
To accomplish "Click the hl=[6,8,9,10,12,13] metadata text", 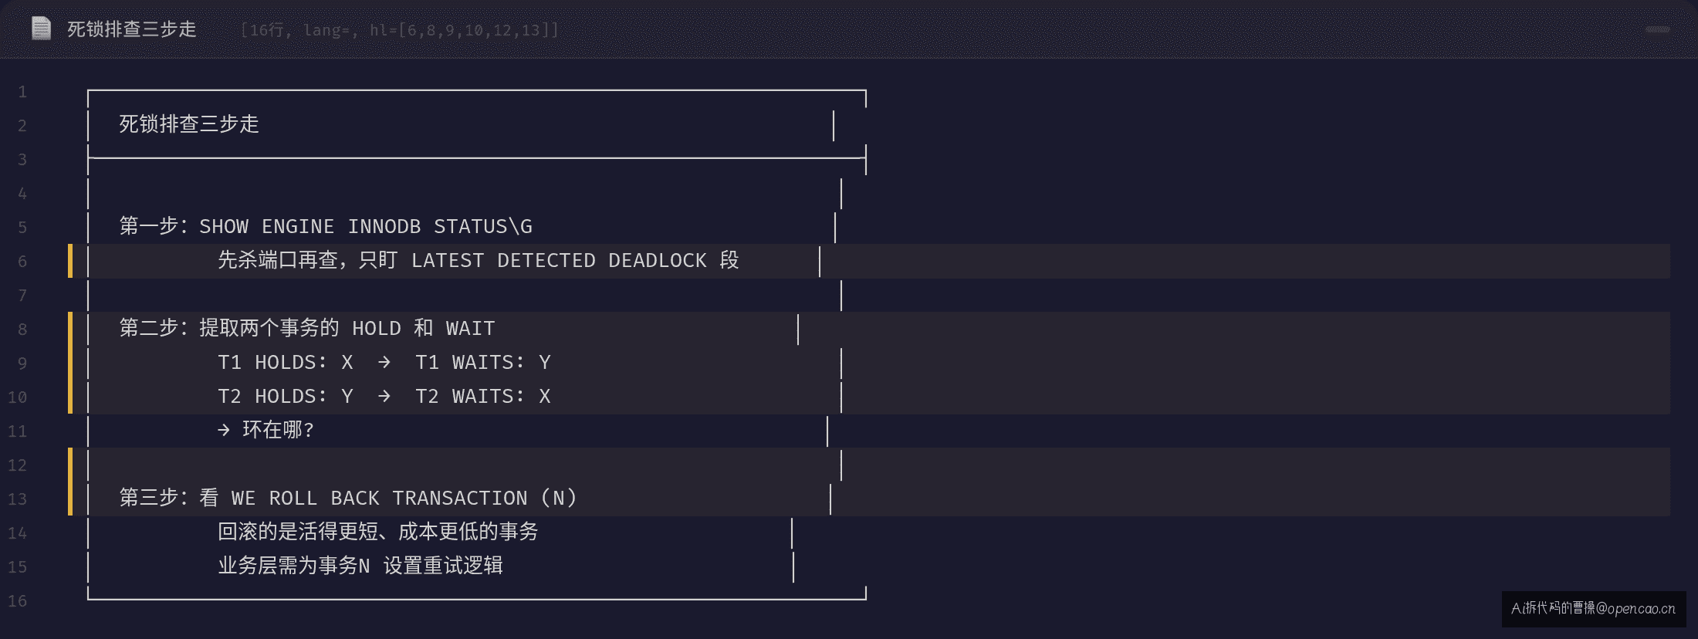I will pos(464,30).
